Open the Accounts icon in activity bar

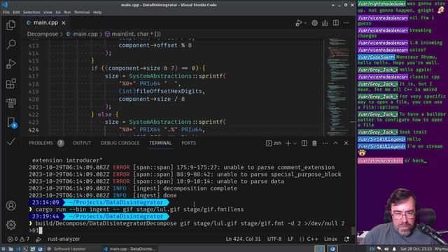point(11,206)
